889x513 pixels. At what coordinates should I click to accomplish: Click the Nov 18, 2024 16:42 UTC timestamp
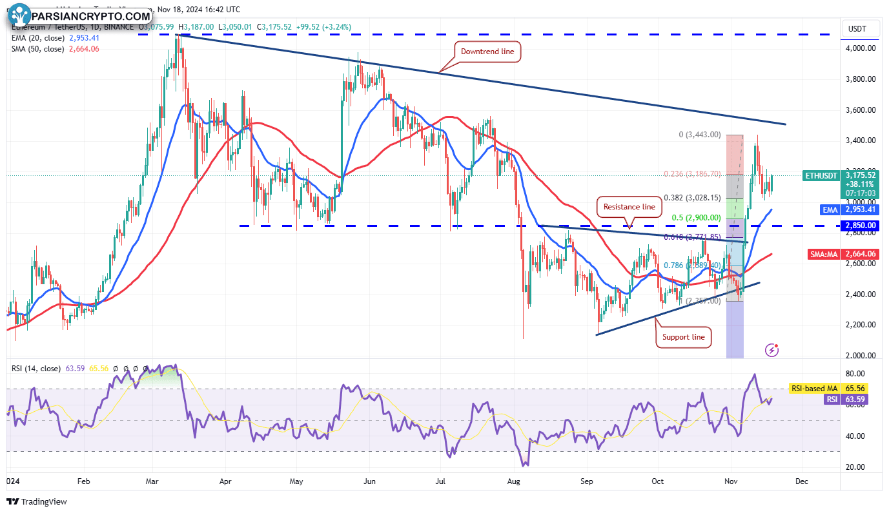pyautogui.click(x=199, y=10)
